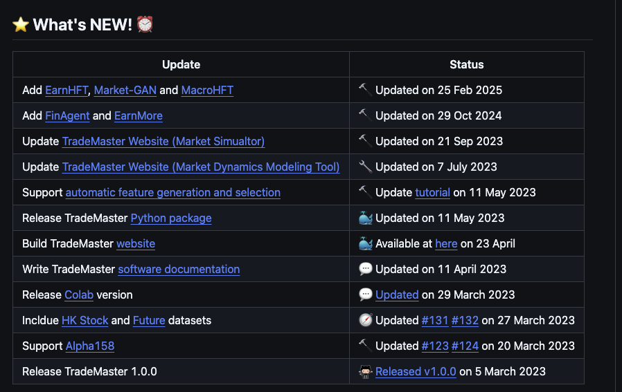Click hammer icon beside 21 Sep 2023
The width and height of the screenshot is (622, 392).
tap(365, 141)
